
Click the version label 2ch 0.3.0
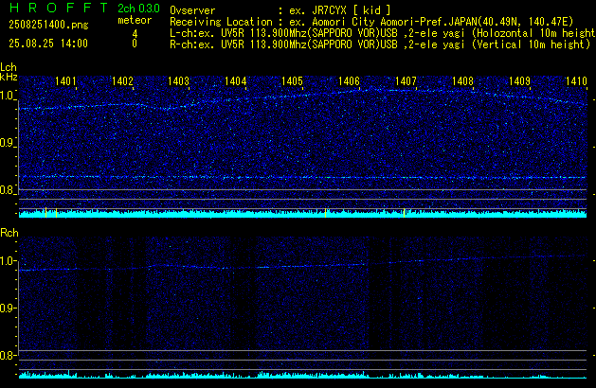coord(138,9)
